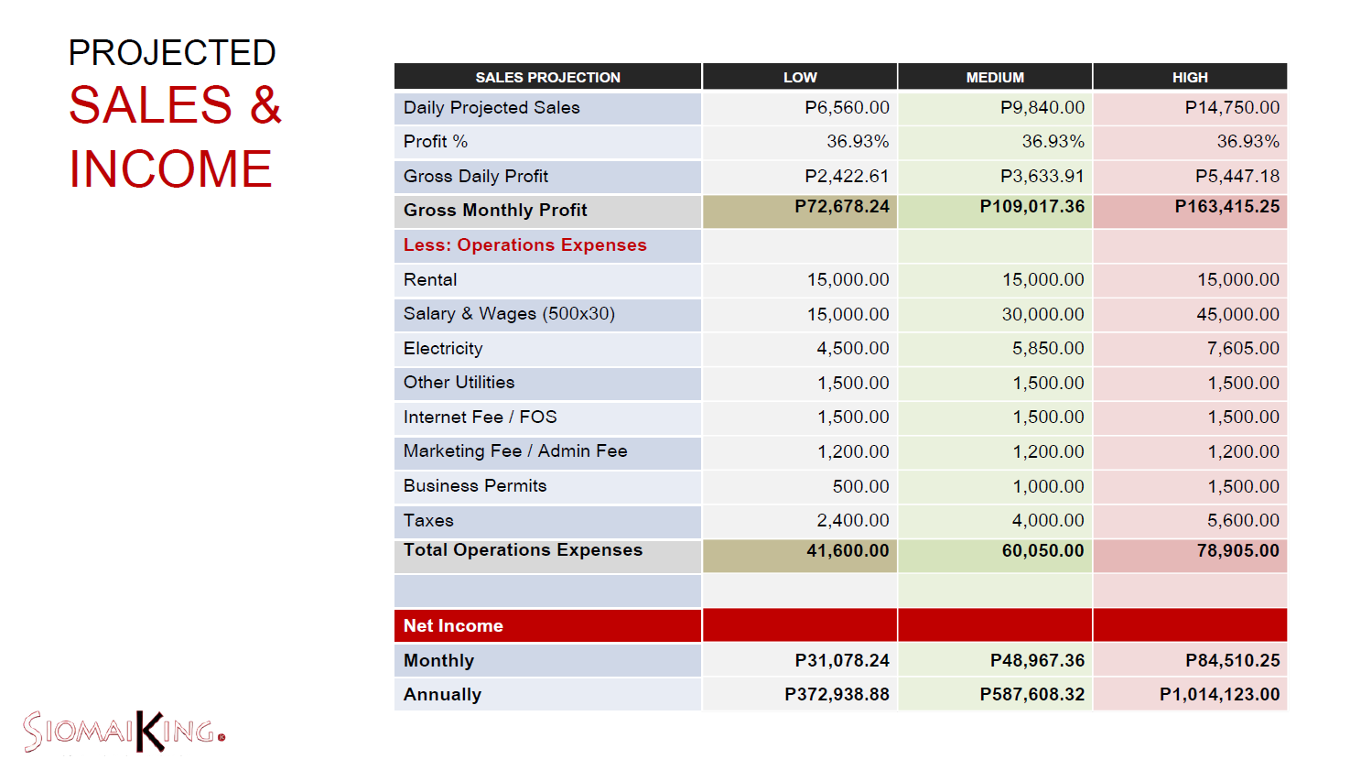Click the P9,840.00 medium daily sales value

(1042, 108)
